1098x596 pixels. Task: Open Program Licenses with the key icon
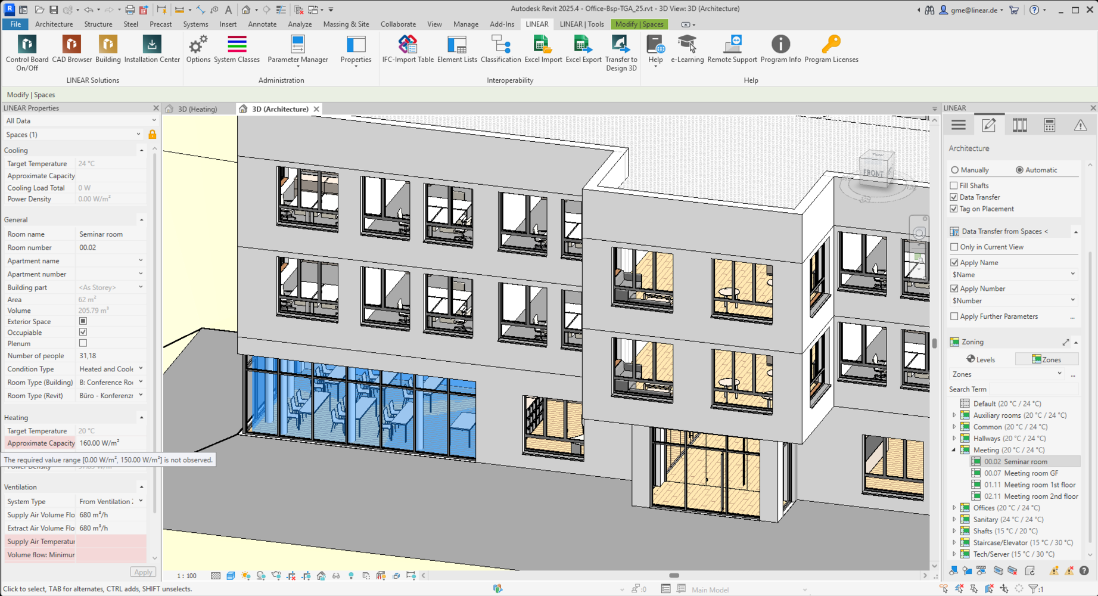831,45
